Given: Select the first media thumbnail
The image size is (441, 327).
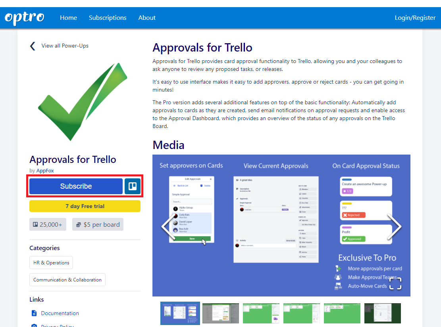Looking at the screenshot, I should (x=180, y=313).
